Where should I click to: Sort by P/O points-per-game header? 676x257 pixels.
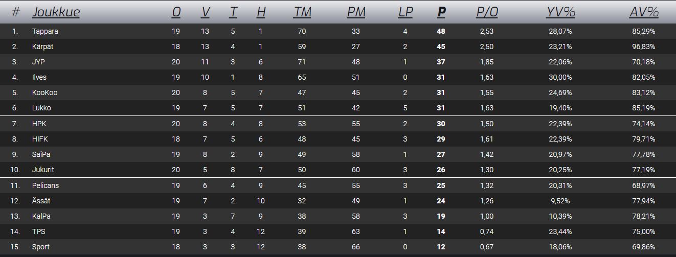(487, 12)
